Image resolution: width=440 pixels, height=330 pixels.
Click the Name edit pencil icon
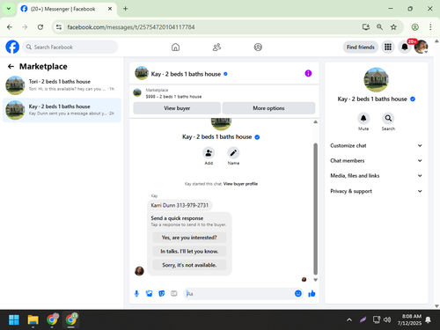point(233,153)
